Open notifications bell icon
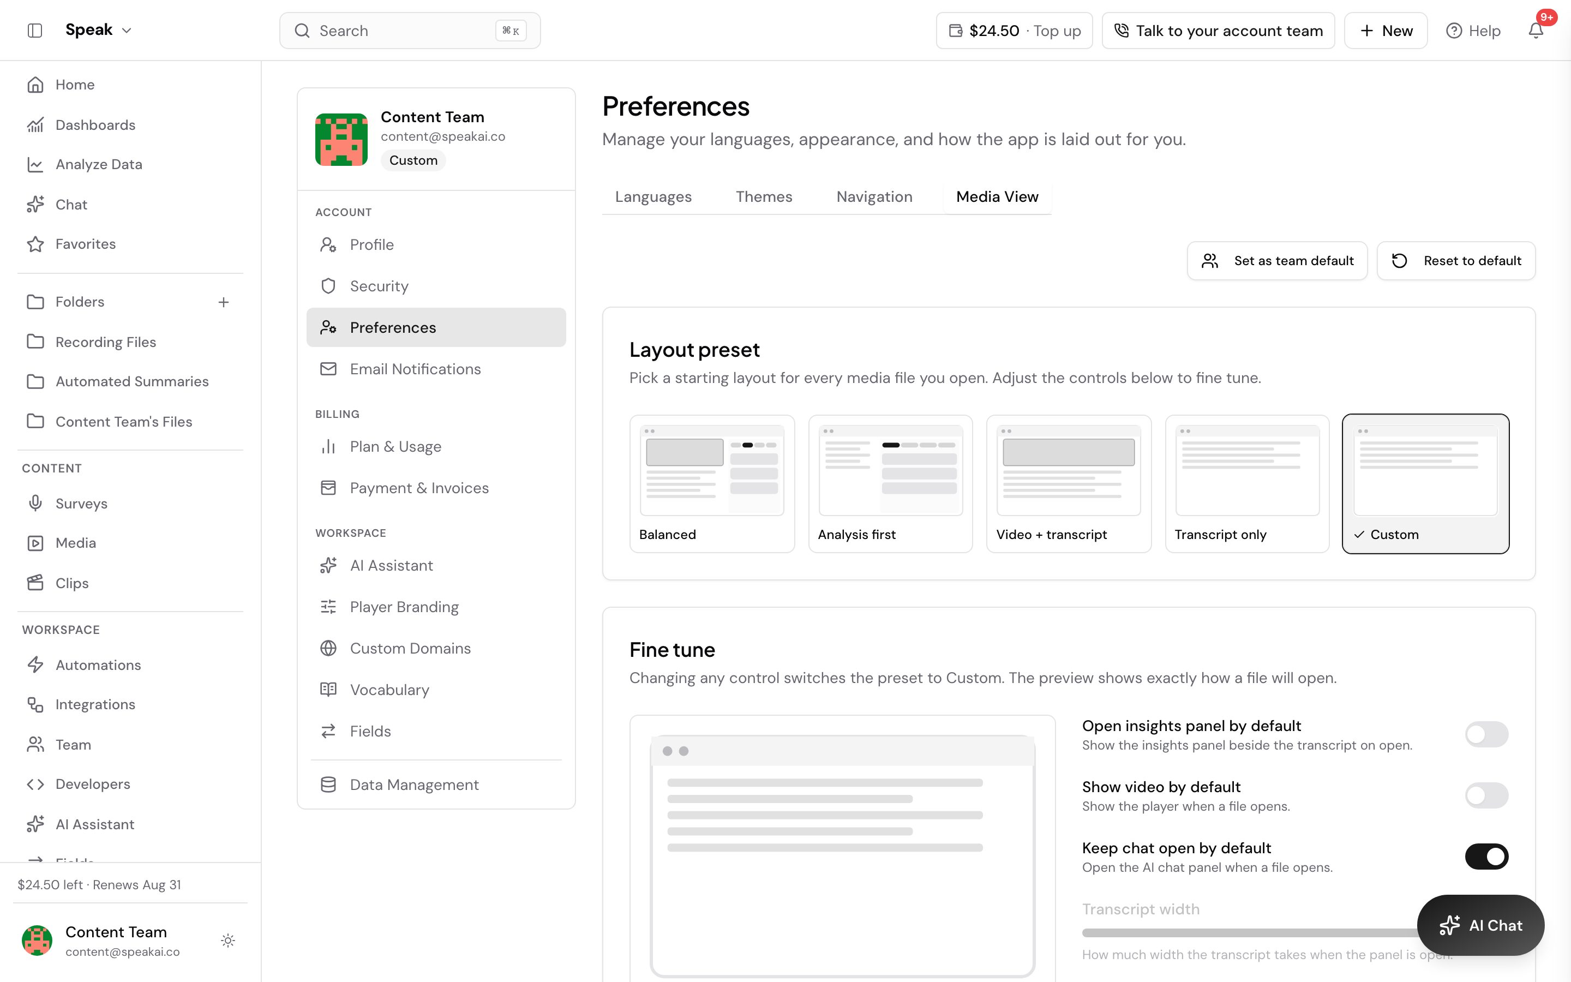 [1536, 31]
